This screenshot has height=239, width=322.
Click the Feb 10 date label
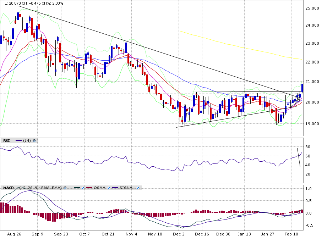[x=291, y=234]
